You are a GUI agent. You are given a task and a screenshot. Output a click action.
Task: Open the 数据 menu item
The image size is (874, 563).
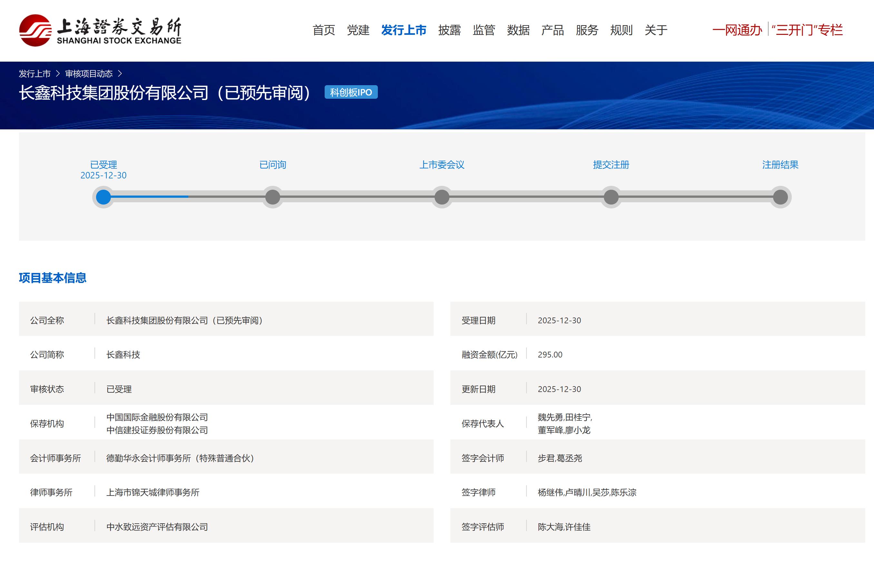pos(518,30)
